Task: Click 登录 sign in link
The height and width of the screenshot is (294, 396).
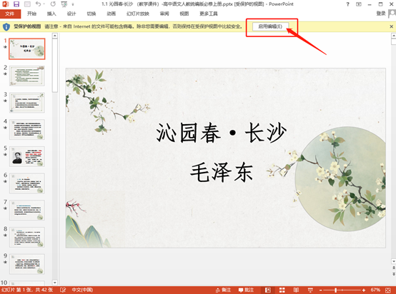Action: click(x=380, y=14)
